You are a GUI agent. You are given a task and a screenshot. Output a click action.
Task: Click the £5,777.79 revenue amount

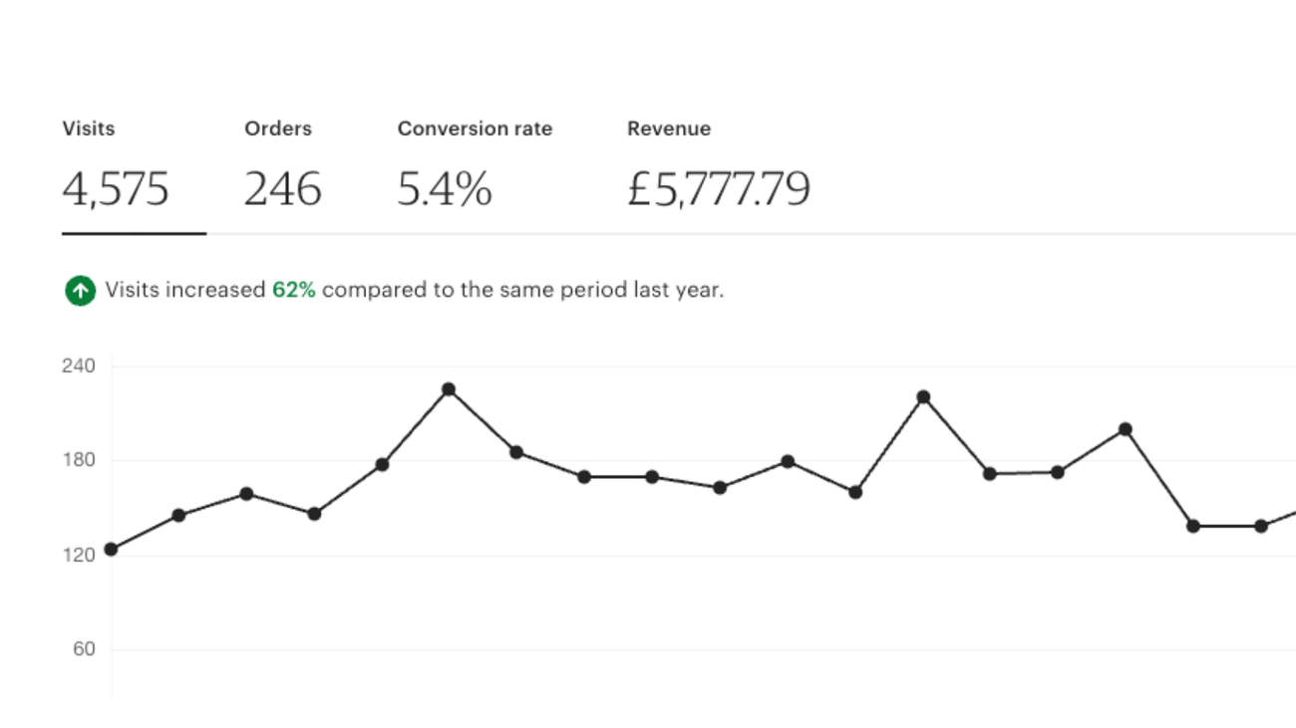[x=718, y=189]
